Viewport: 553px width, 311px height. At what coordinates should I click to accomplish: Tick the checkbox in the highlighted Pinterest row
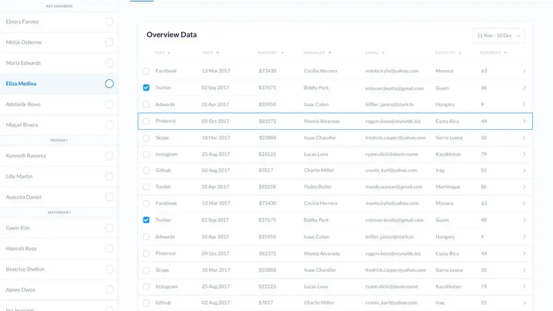(146, 121)
